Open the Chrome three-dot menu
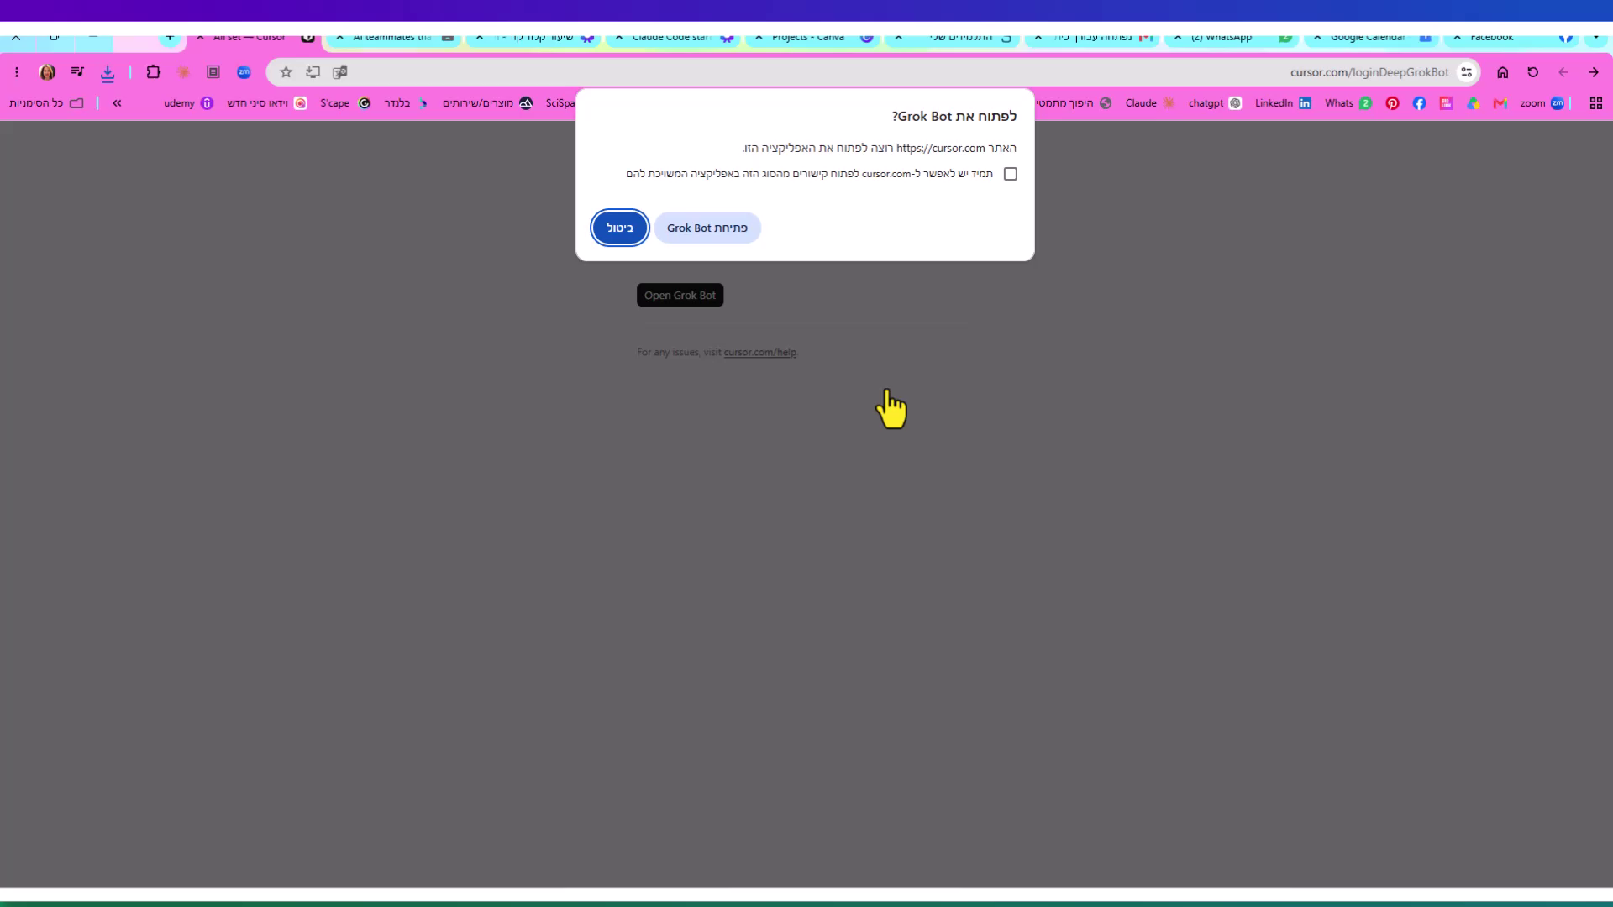 (17, 72)
